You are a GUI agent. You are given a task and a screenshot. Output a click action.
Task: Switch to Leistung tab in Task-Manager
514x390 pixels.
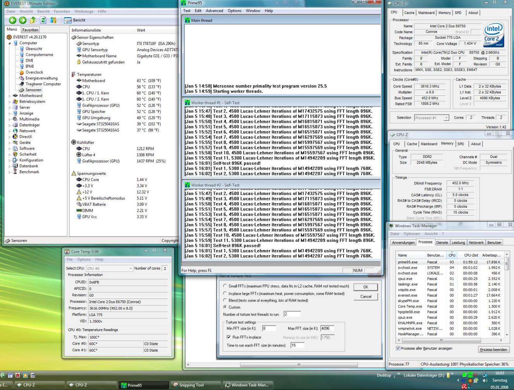458,242
